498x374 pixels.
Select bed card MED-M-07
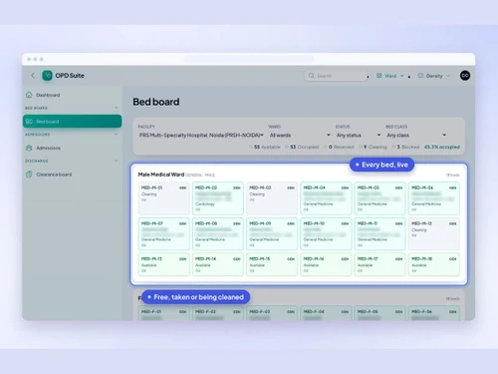coord(163,233)
